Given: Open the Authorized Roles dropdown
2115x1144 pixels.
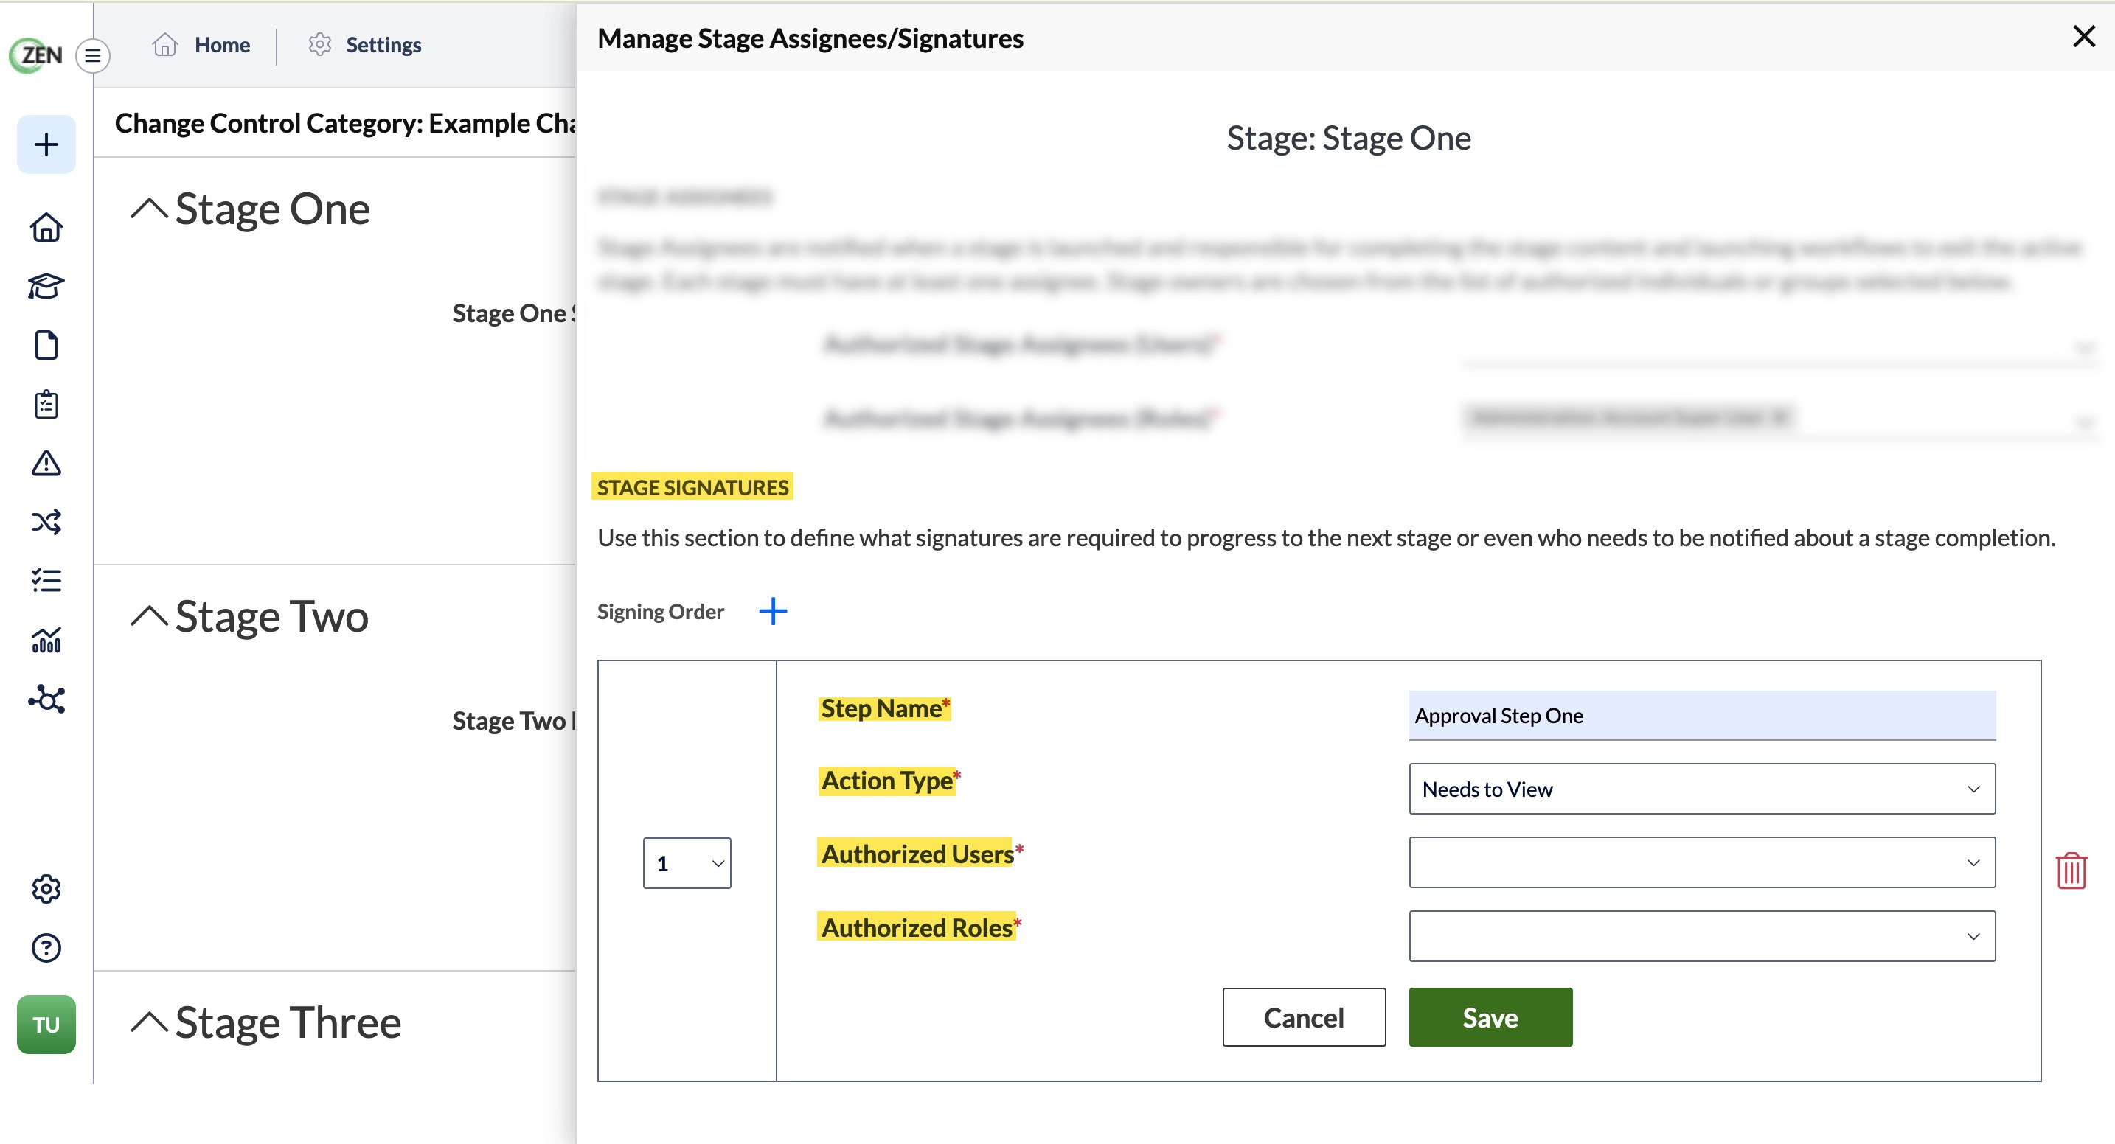Looking at the screenshot, I should click(x=1702, y=935).
